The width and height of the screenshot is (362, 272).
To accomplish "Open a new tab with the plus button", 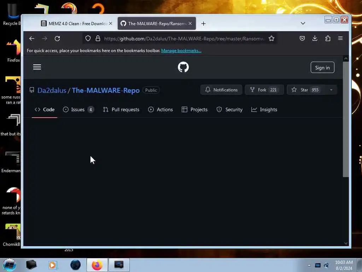I will (x=203, y=24).
